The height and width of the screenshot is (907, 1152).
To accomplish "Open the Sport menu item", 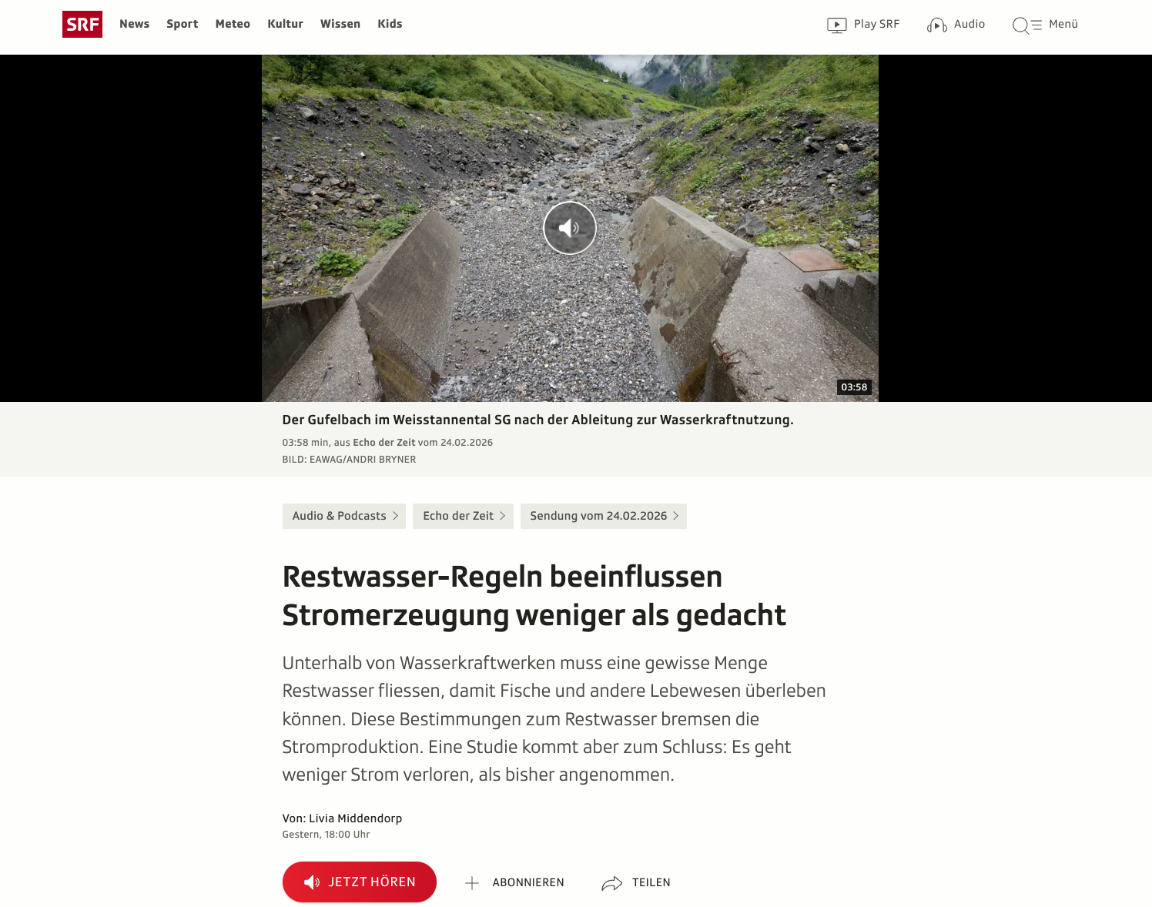I will (183, 24).
